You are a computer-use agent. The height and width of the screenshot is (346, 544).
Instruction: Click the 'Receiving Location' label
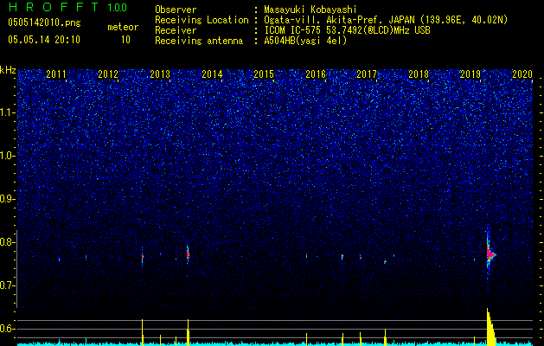202,20
